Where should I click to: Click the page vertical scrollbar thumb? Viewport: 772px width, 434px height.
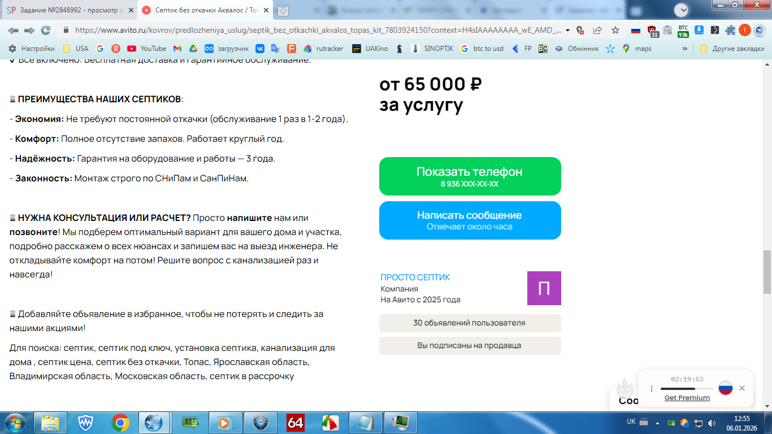(767, 272)
